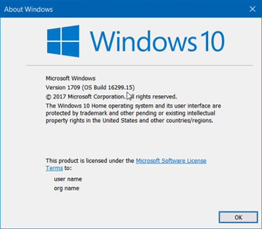The width and height of the screenshot is (262, 229).
Task: Click the OK button
Action: [238, 217]
